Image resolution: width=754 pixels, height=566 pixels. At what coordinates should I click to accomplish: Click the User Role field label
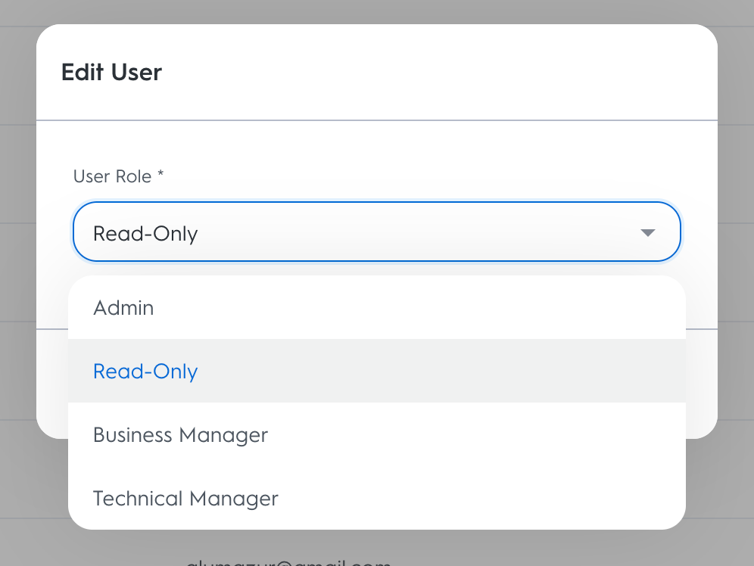coord(114,176)
